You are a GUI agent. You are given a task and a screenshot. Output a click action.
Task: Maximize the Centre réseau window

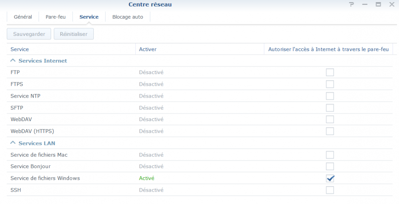point(378,4)
